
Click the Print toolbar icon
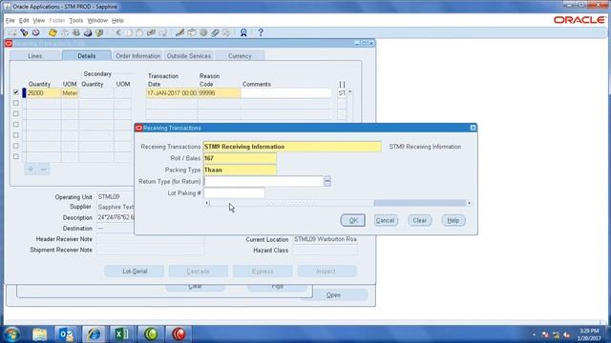88,32
